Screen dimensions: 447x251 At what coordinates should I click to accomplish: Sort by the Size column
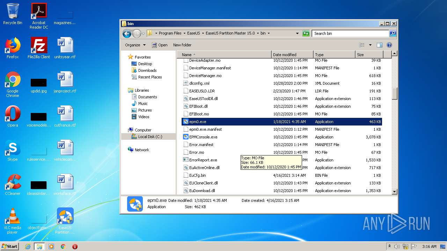pos(369,55)
